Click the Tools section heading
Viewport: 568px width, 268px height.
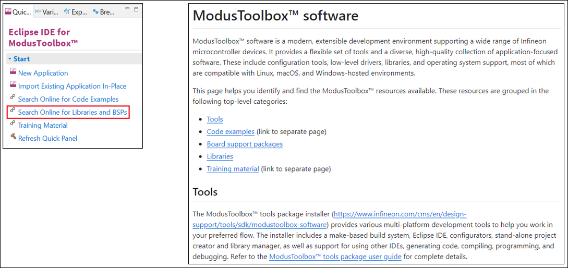coord(205,191)
